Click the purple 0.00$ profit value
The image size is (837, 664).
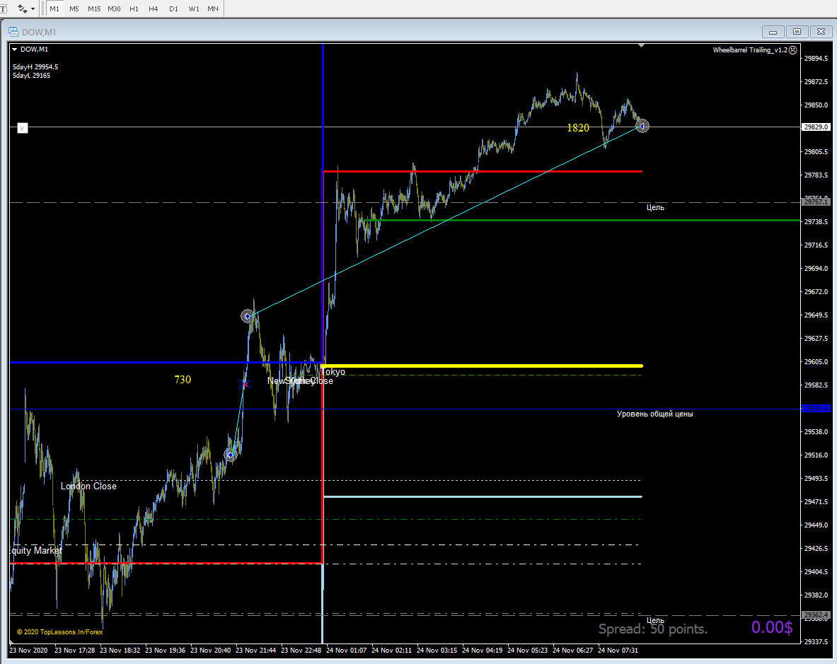pos(772,627)
